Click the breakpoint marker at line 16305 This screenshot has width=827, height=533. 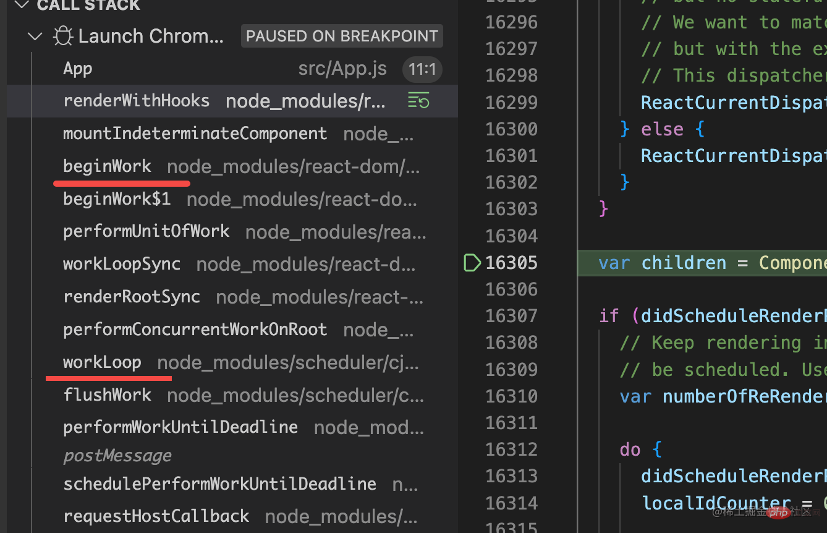click(x=472, y=263)
